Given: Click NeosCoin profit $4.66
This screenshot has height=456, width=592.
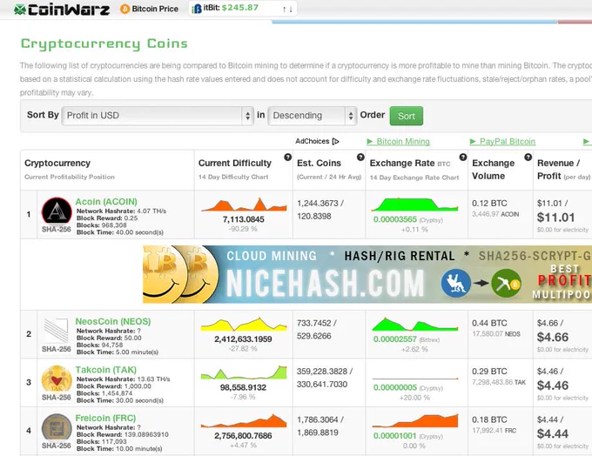Looking at the screenshot, I should tap(553, 337).
